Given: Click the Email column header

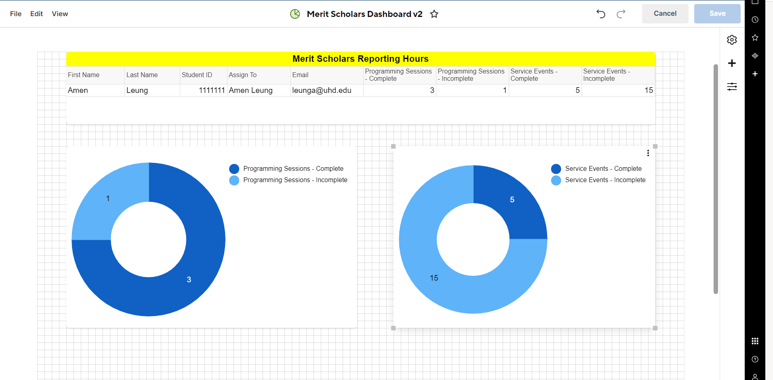Looking at the screenshot, I should (x=327, y=75).
